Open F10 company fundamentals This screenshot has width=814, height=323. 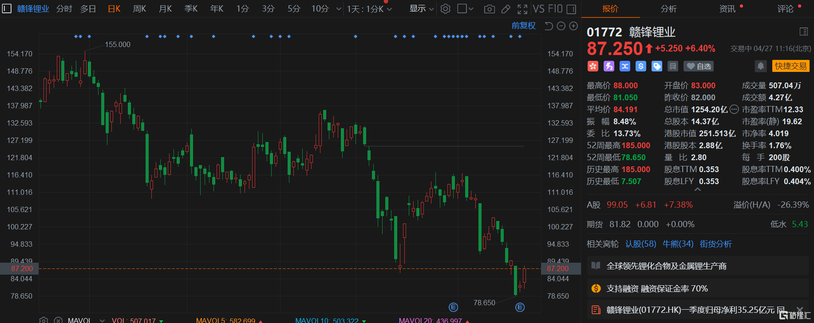[555, 9]
